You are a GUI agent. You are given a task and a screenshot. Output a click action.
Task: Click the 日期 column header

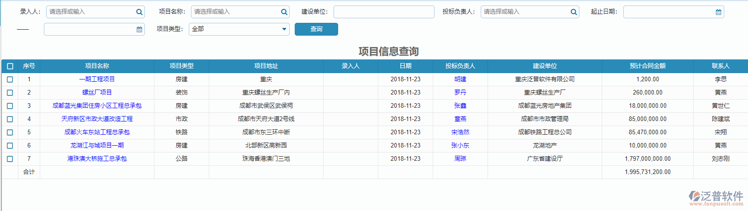[x=405, y=66]
